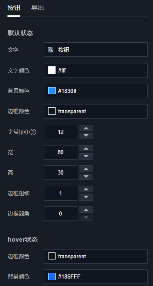
Task: Increase the 字号 font size value
Action: (x=86, y=128)
